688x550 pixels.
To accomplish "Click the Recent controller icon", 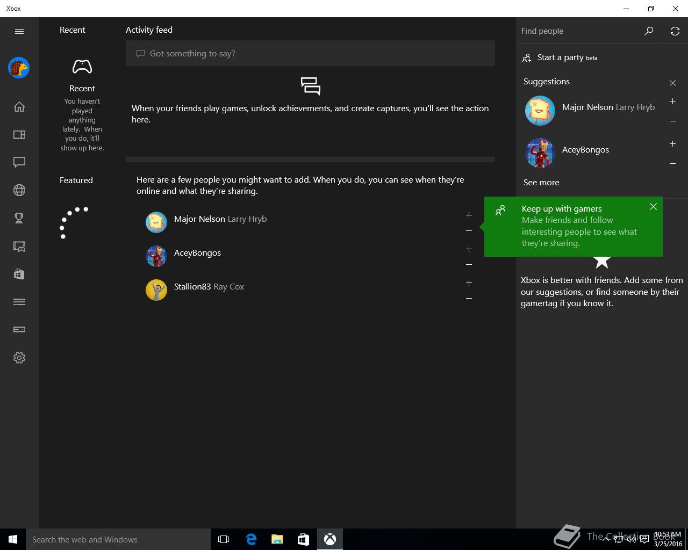I will (x=82, y=67).
